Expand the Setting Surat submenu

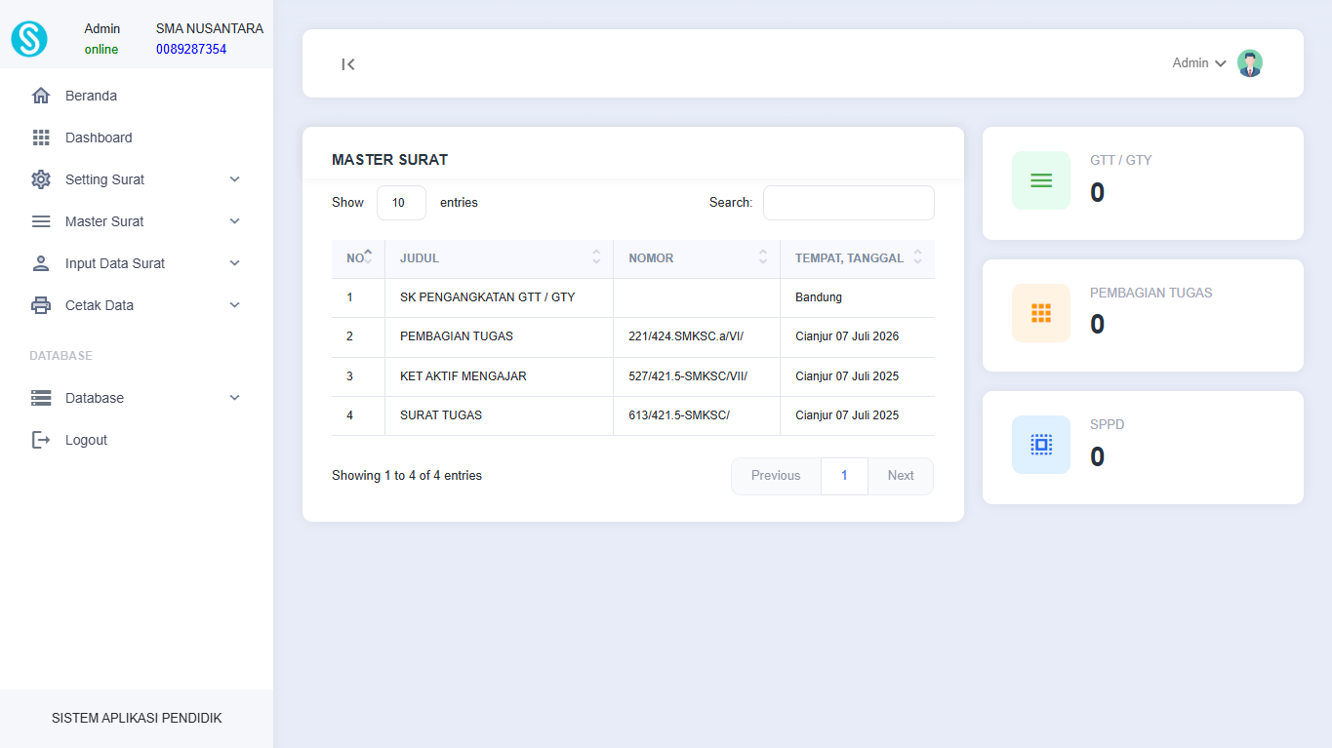[137, 179]
